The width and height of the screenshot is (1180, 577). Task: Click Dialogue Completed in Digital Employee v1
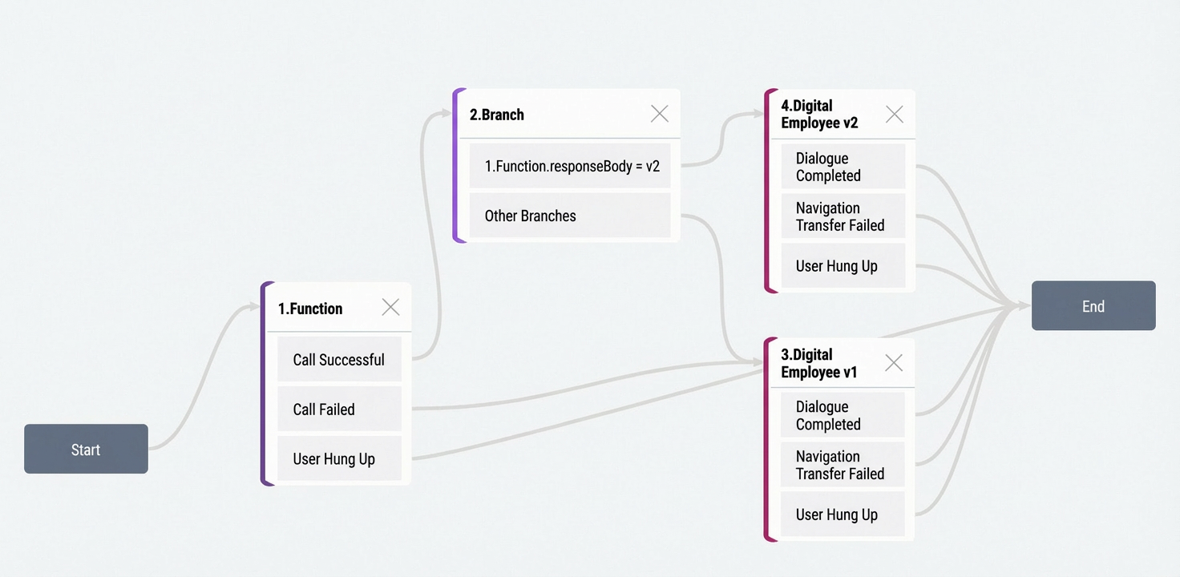(x=843, y=415)
